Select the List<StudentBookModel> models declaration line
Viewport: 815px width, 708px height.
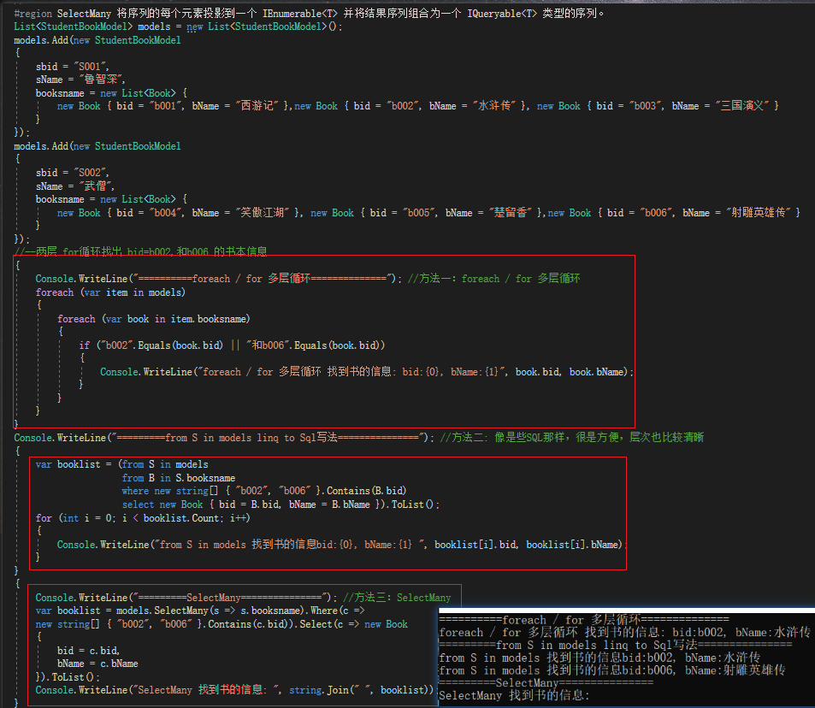[x=178, y=27]
